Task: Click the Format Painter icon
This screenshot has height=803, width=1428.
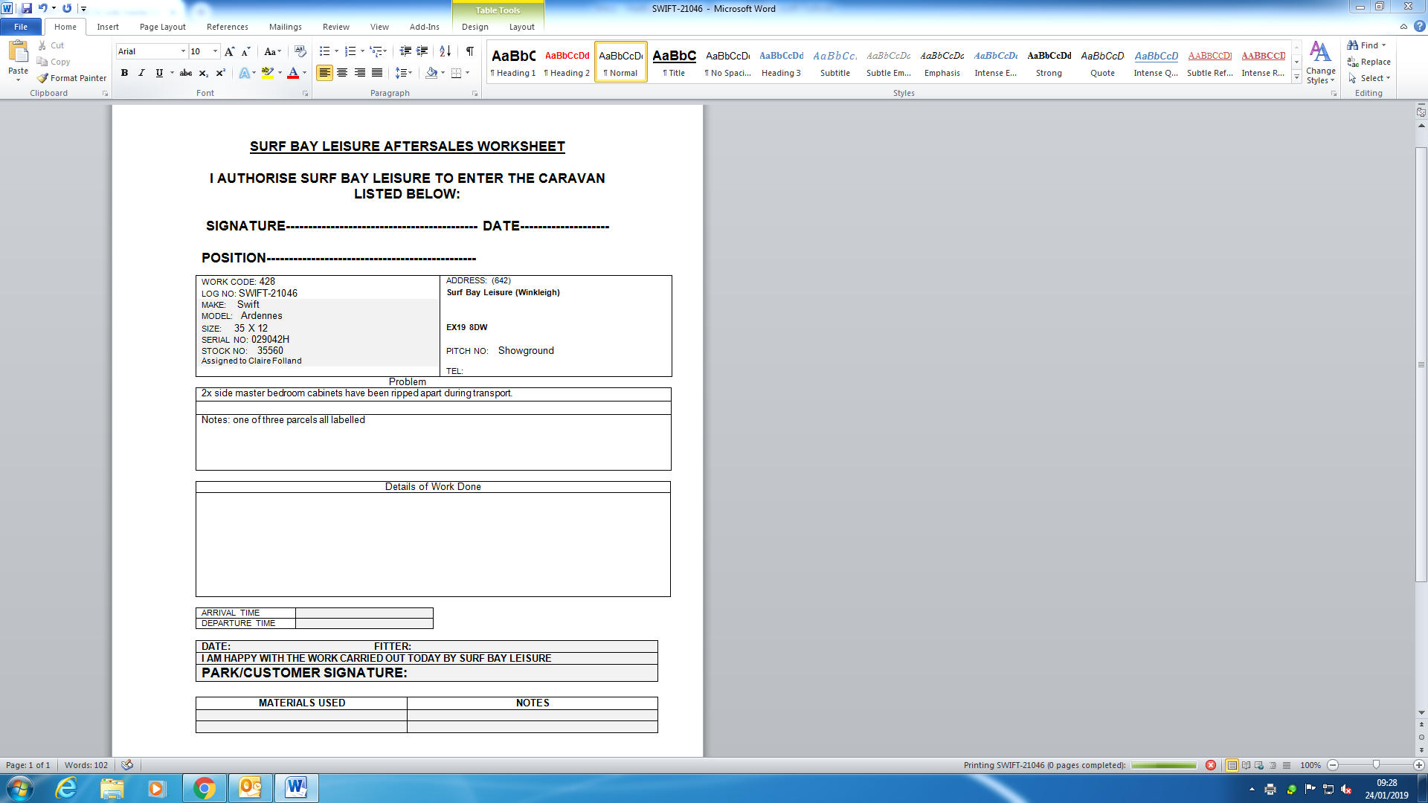Action: tap(43, 78)
